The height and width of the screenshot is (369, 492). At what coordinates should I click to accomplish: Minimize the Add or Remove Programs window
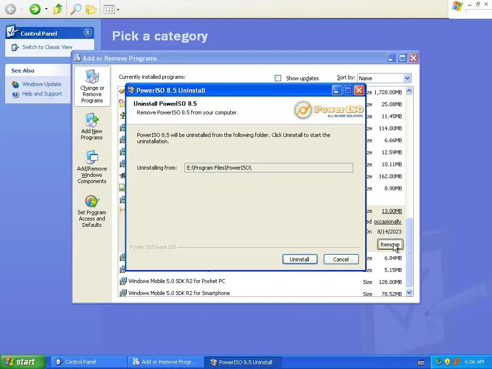[x=391, y=58]
